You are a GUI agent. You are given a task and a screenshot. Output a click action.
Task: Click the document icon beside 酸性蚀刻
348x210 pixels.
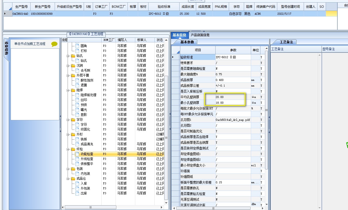coord(77,80)
